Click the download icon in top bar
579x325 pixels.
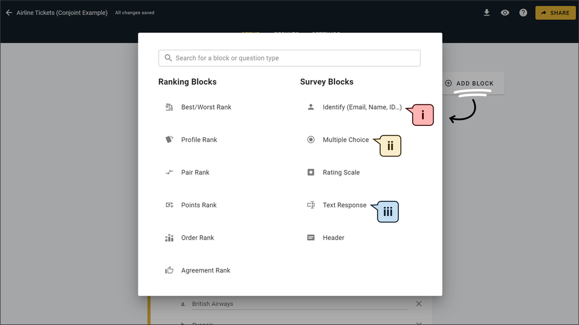coord(487,13)
